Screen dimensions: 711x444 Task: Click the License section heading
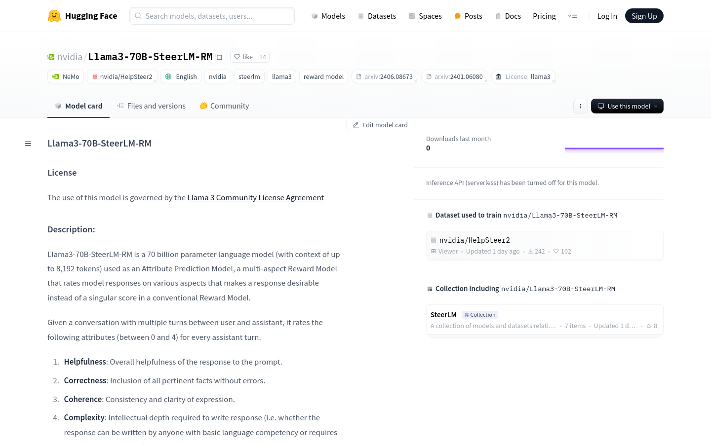click(x=62, y=173)
